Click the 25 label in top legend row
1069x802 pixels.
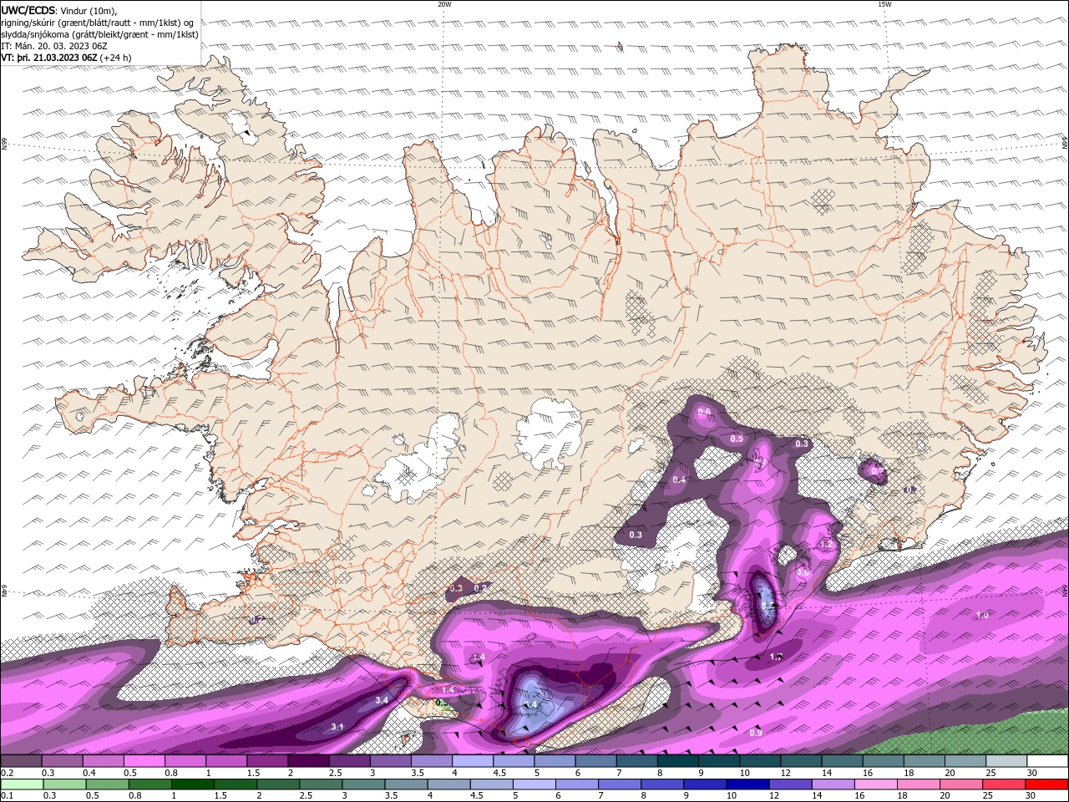990,773
